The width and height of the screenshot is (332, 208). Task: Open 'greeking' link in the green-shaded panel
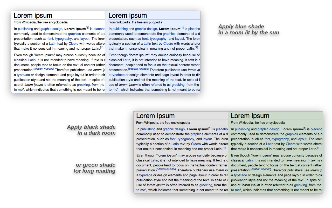300,185
